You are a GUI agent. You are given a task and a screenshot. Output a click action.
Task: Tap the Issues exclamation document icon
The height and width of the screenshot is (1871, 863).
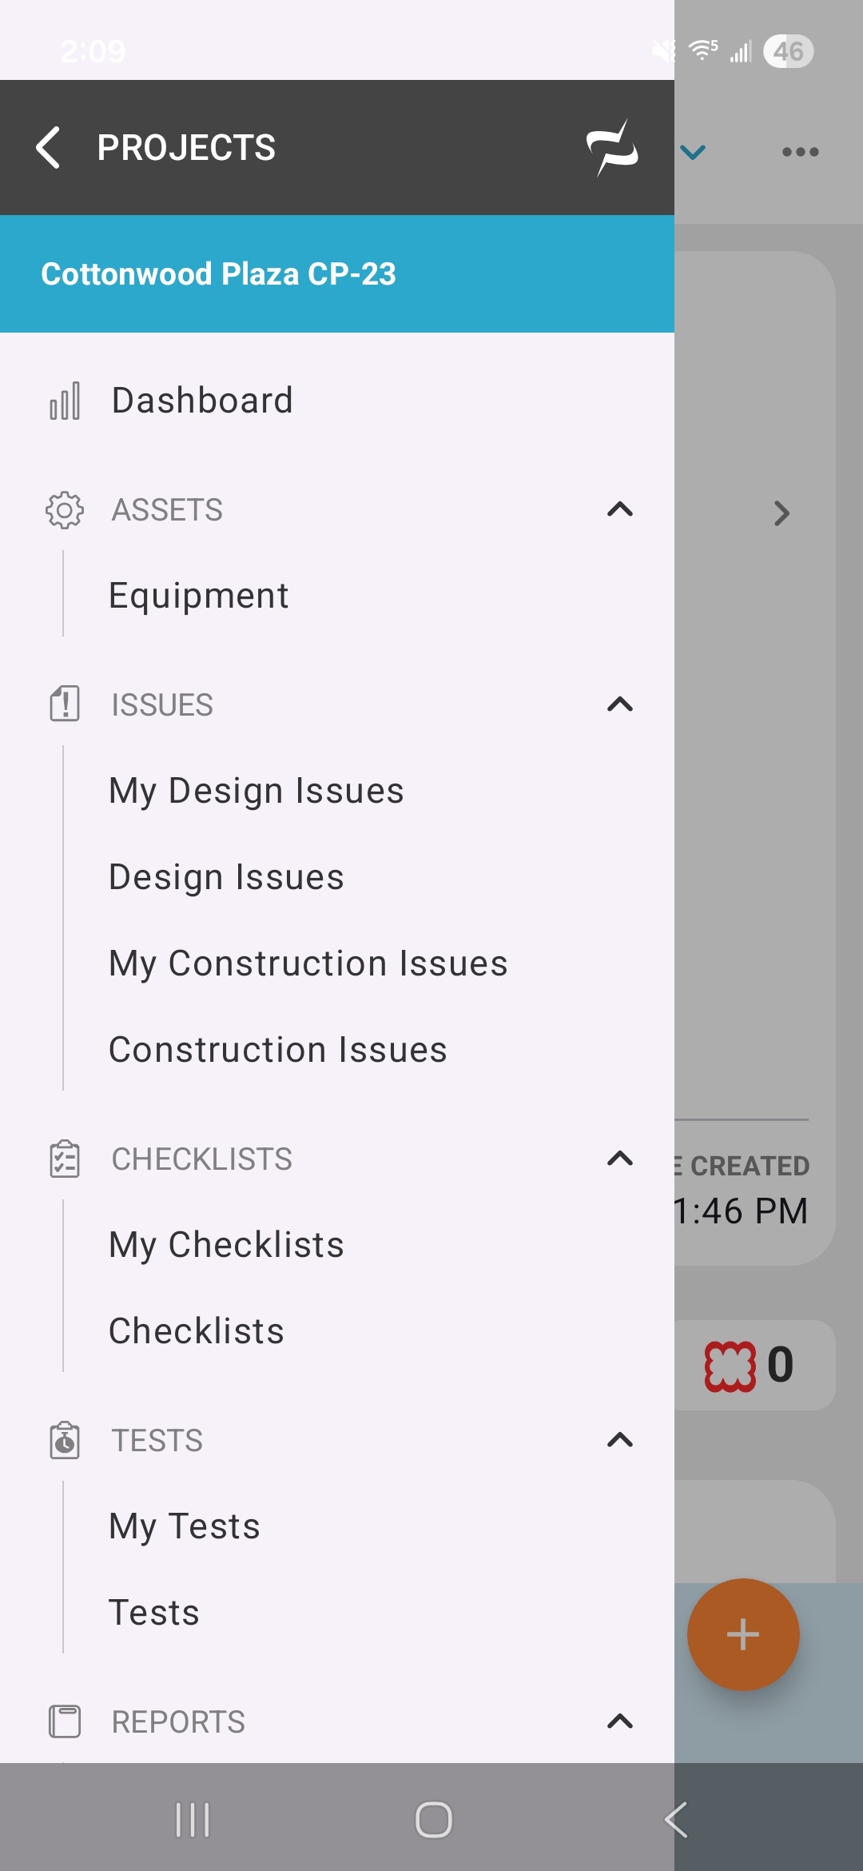(65, 704)
